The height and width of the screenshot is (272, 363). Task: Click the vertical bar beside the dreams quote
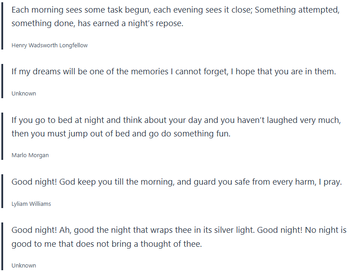pos(2,81)
